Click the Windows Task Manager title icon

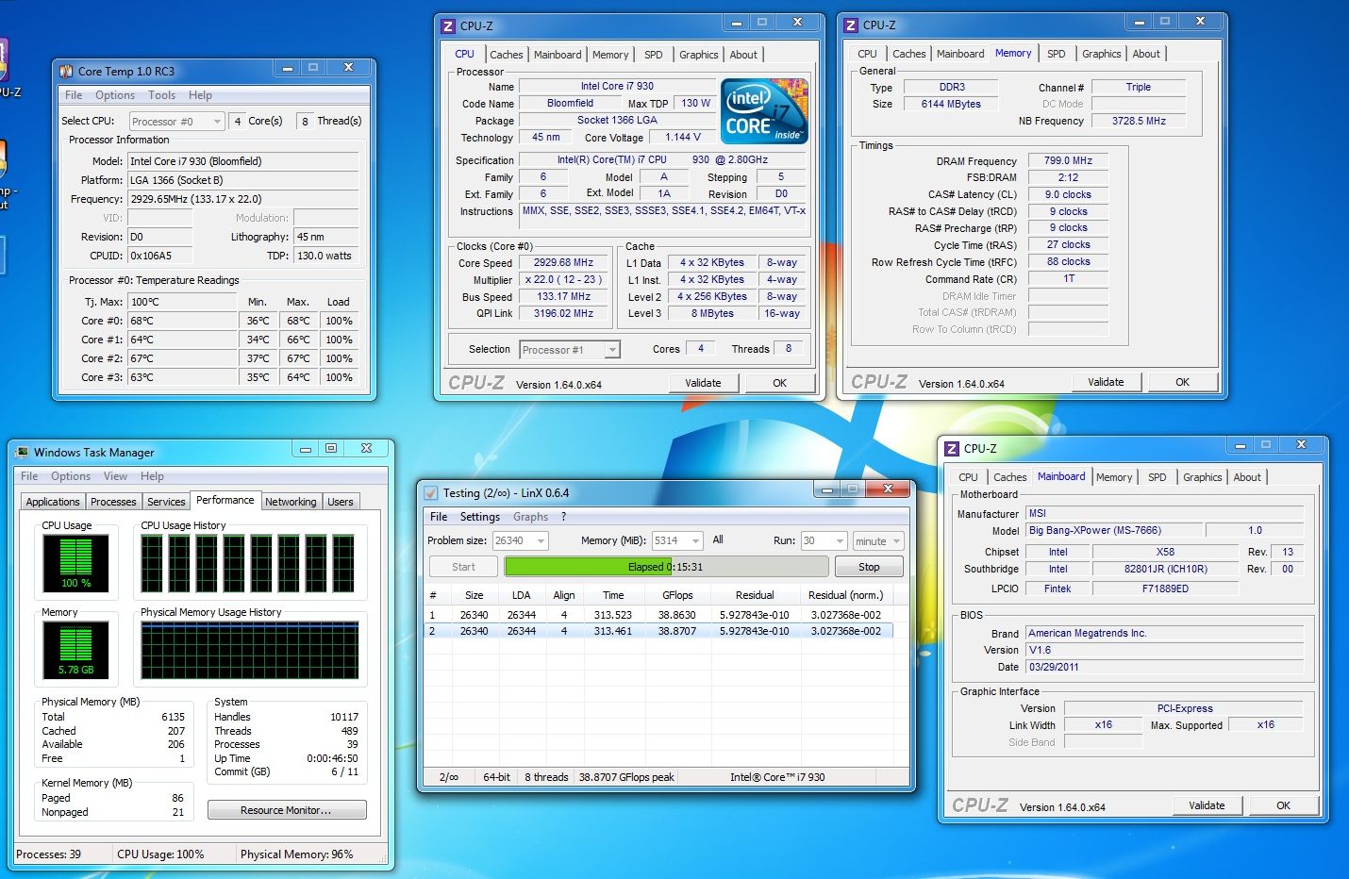pos(22,453)
